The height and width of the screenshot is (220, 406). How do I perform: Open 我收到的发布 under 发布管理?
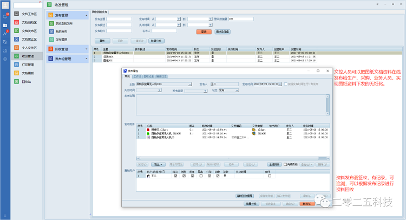point(64,24)
